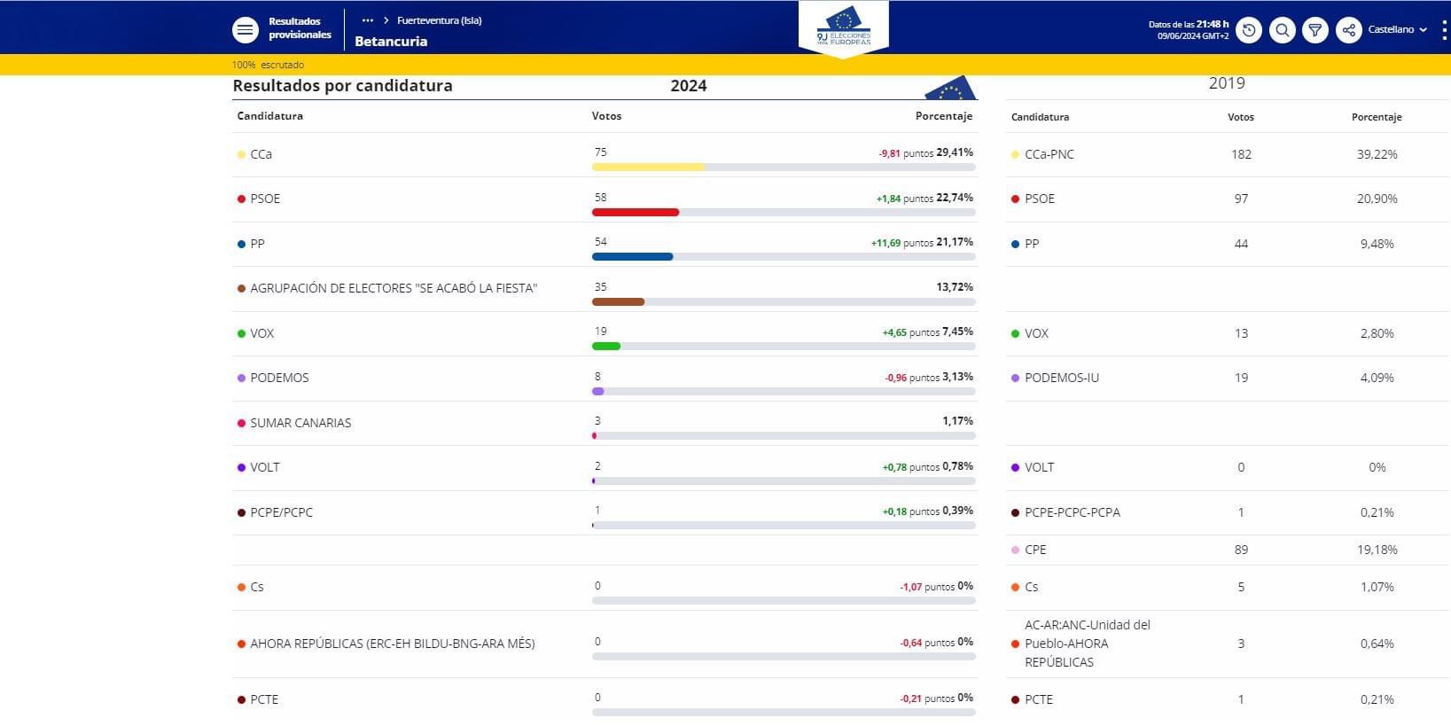The image size is (1451, 726).
Task: Select AGRUPACIÓN DE ELECTORES "SE ACABÓ LA FIESTA"
Action: (394, 288)
